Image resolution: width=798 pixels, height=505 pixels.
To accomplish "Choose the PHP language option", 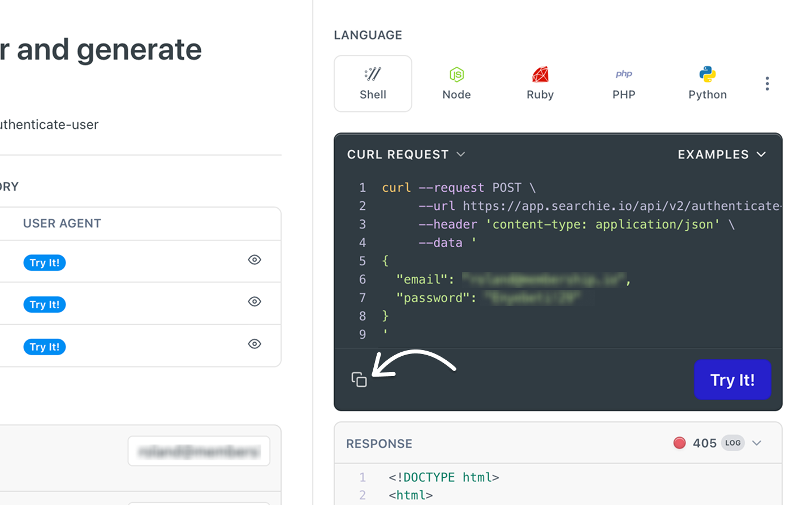I will click(624, 83).
